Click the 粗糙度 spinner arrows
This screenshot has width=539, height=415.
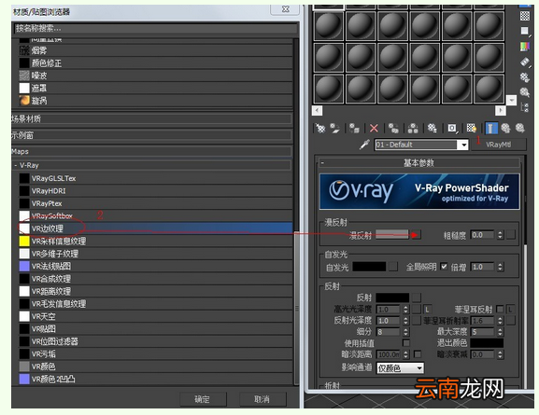coord(500,235)
